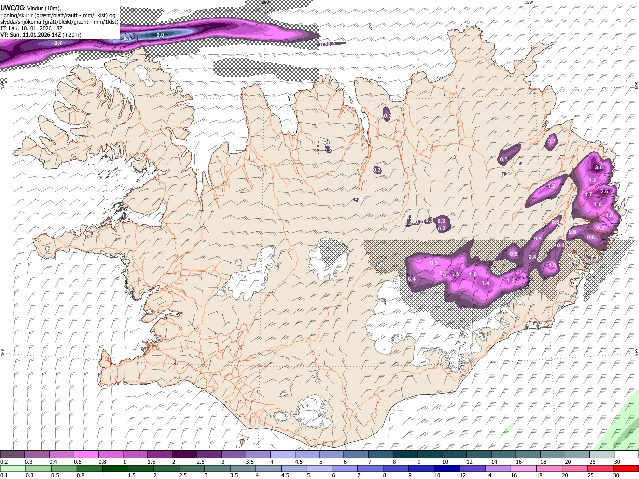Click the 66N latitude label on right edge
This screenshot has width=639, height=479.
coord(637,86)
